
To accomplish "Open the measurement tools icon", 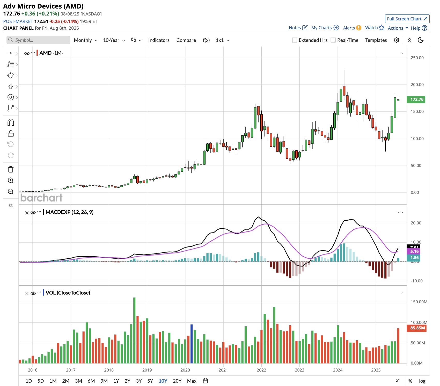I will pyautogui.click(x=11, y=108).
